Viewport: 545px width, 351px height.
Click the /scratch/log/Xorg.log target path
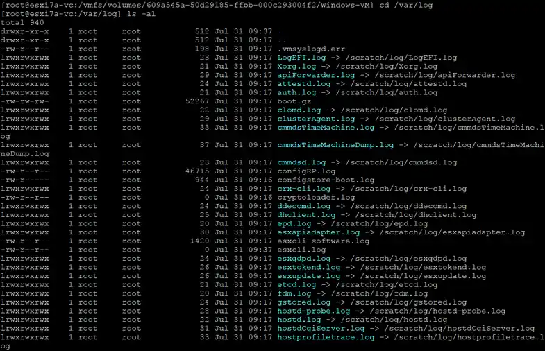387,67
